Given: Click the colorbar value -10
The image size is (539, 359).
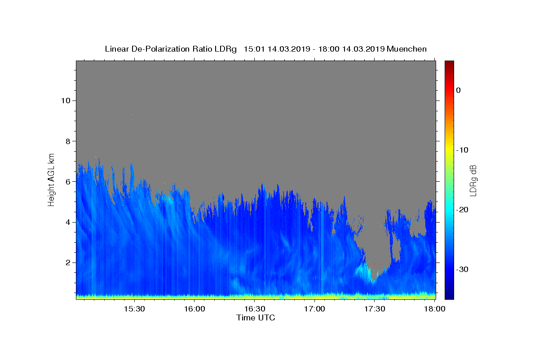Looking at the screenshot, I should click(463, 150).
